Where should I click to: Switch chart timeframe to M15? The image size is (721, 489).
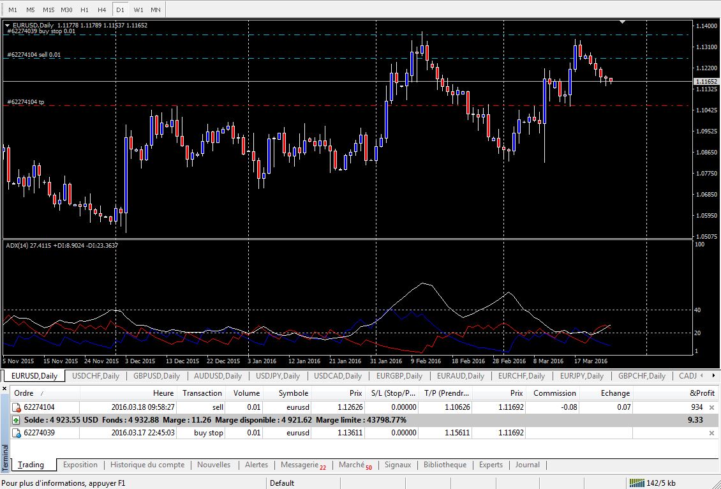48,10
